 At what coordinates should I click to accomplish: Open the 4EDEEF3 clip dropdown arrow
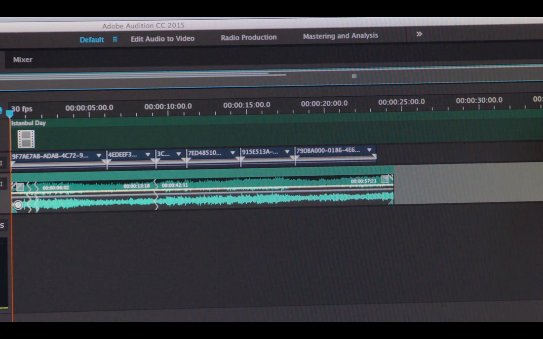148,154
